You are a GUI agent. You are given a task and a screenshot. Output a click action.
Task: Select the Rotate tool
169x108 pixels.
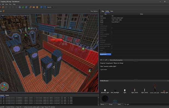pos(20,7)
